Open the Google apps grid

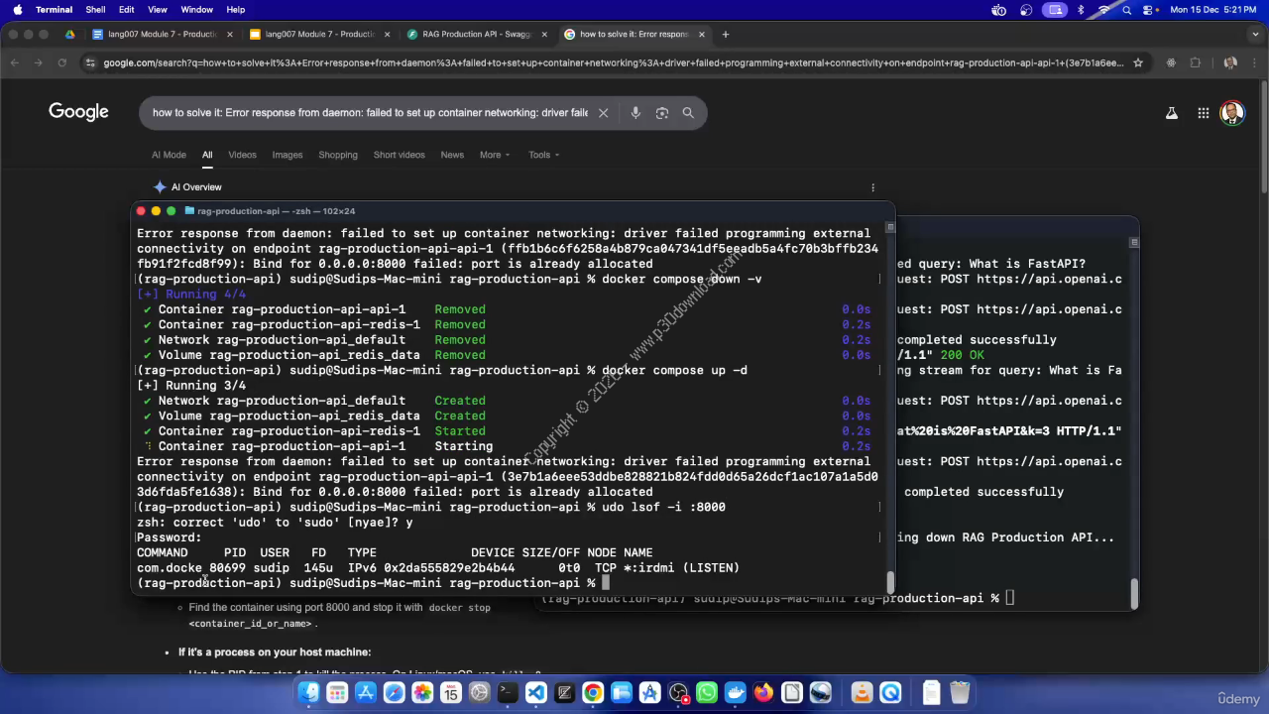tap(1203, 113)
